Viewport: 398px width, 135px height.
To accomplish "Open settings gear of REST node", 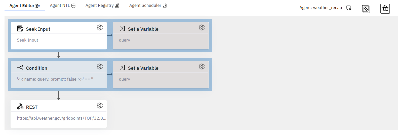I will pos(100,106).
